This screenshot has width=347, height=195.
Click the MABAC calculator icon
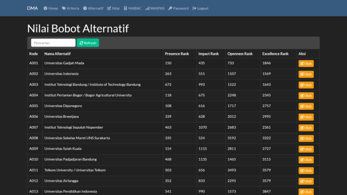pyautogui.click(x=125, y=8)
